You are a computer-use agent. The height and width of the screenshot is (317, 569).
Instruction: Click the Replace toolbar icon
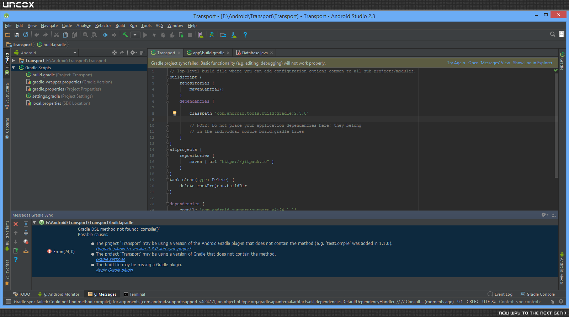[x=94, y=35]
